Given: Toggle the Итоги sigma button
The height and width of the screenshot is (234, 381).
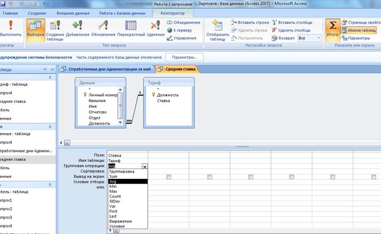Looking at the screenshot, I should [x=333, y=29].
